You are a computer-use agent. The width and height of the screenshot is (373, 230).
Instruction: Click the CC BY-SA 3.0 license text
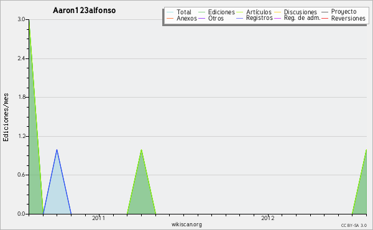(x=354, y=225)
